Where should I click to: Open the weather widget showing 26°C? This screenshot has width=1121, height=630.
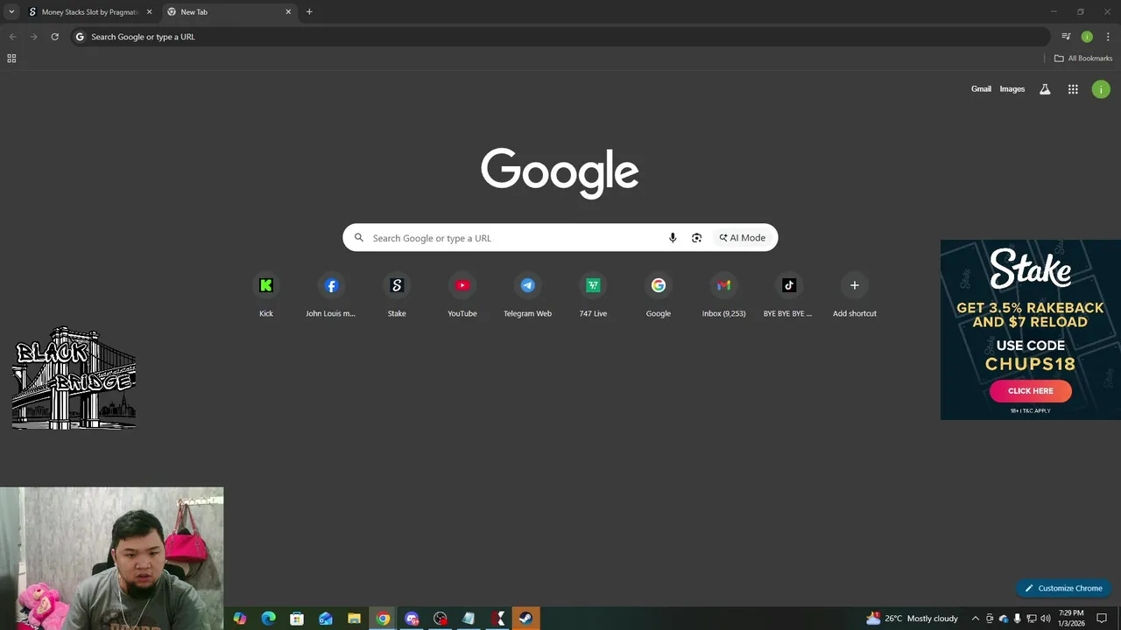point(913,619)
